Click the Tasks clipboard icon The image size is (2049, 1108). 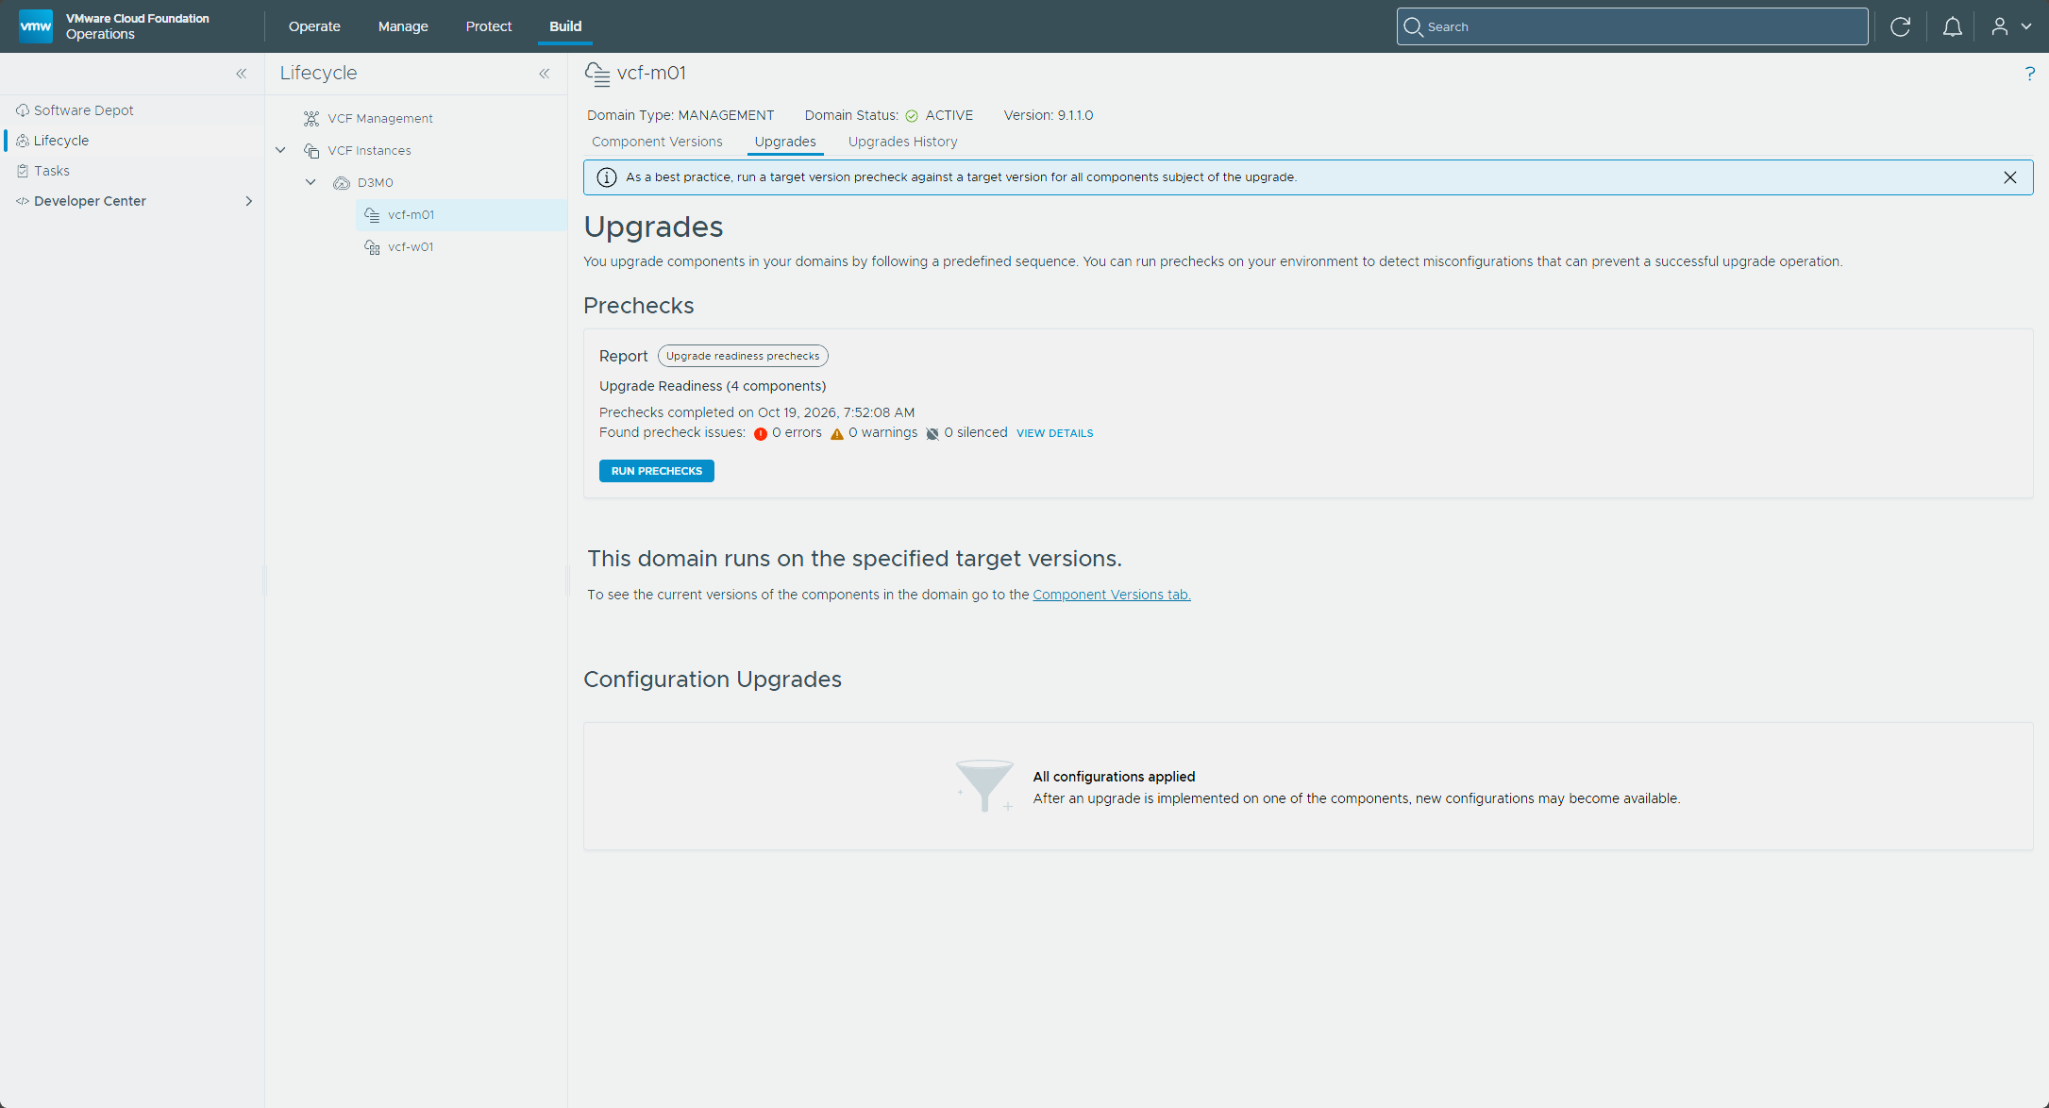(23, 171)
